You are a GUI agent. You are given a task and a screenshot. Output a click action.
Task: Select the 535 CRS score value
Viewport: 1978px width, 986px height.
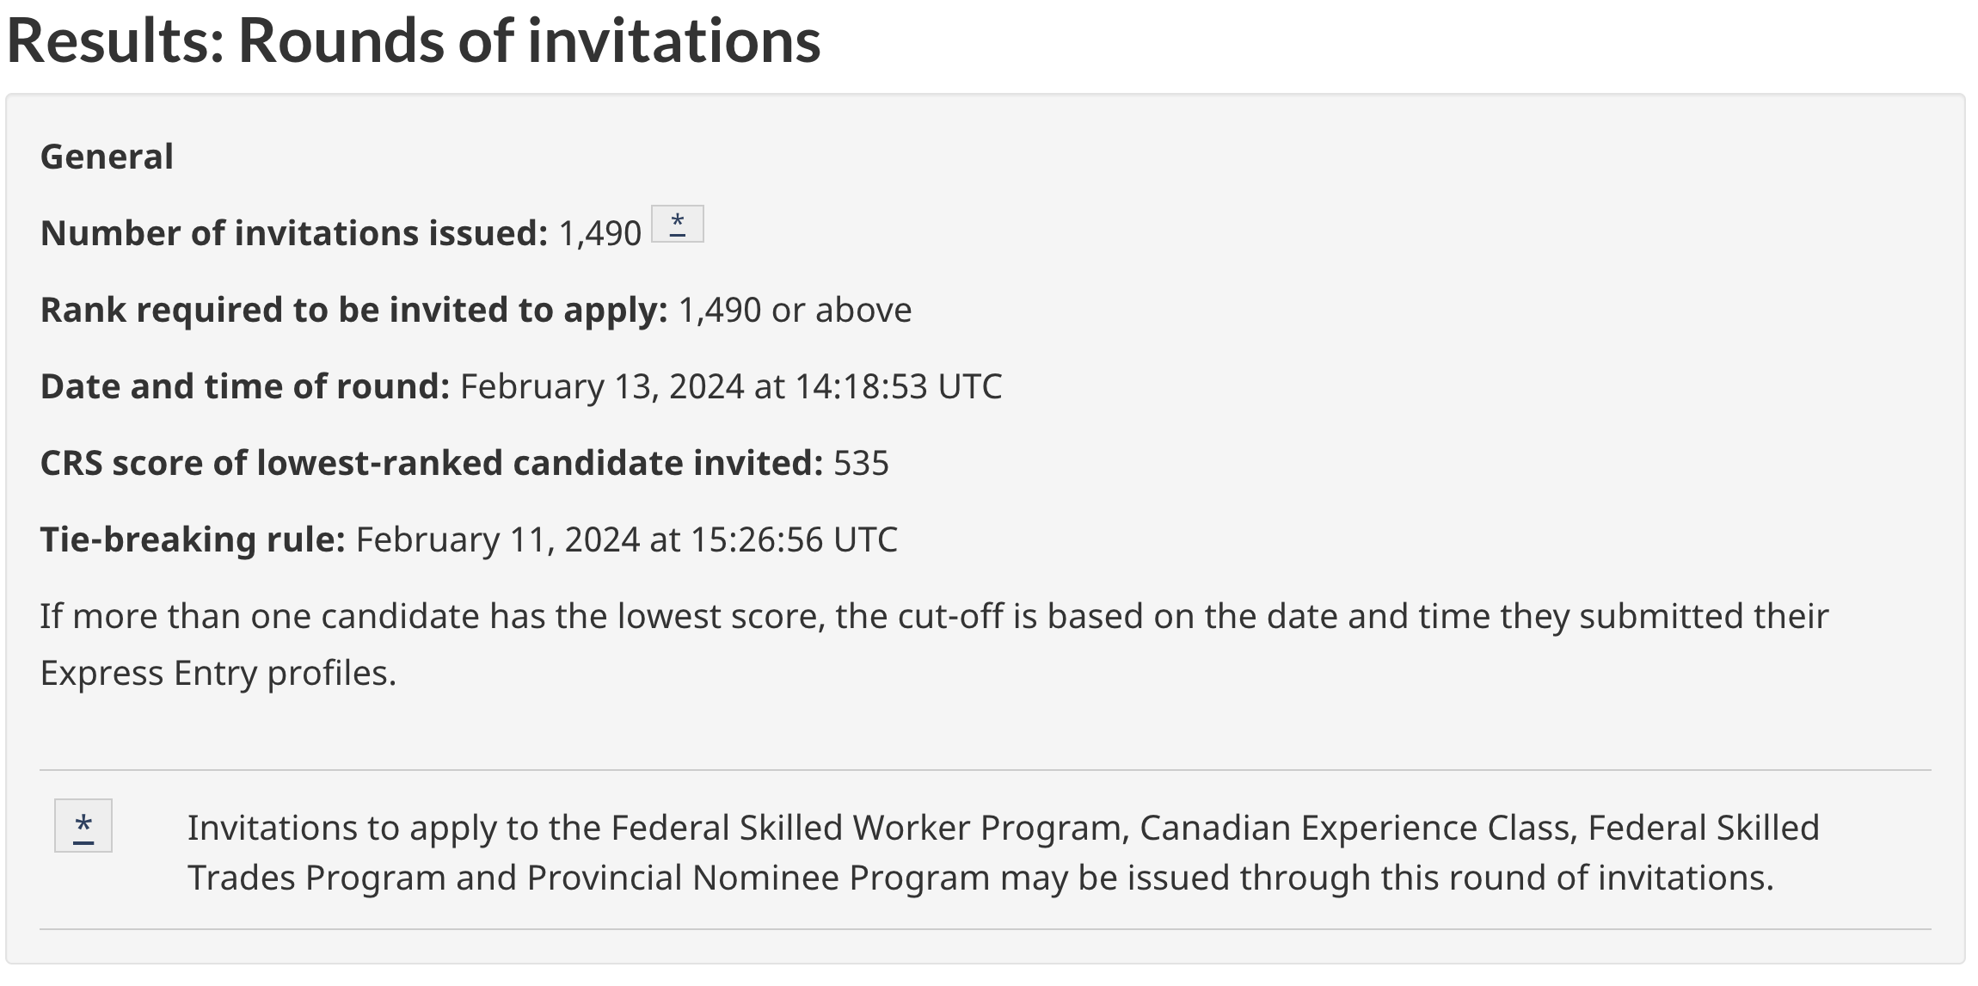861,463
